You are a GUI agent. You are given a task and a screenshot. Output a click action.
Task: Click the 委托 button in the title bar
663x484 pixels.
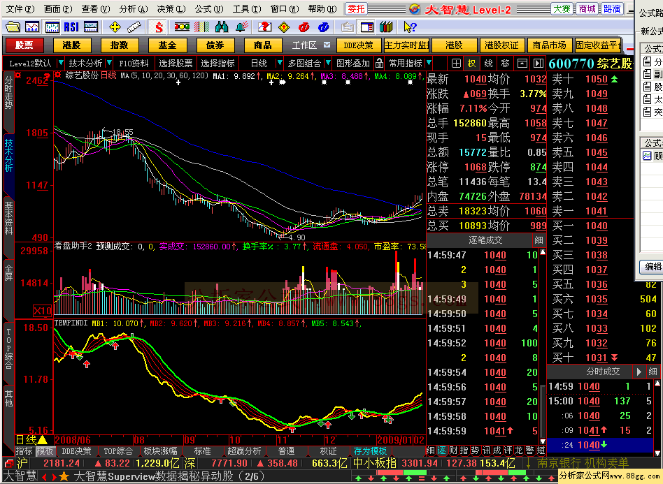(x=356, y=8)
